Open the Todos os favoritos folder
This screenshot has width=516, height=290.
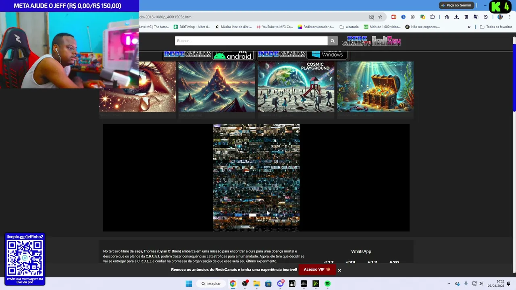click(x=496, y=27)
